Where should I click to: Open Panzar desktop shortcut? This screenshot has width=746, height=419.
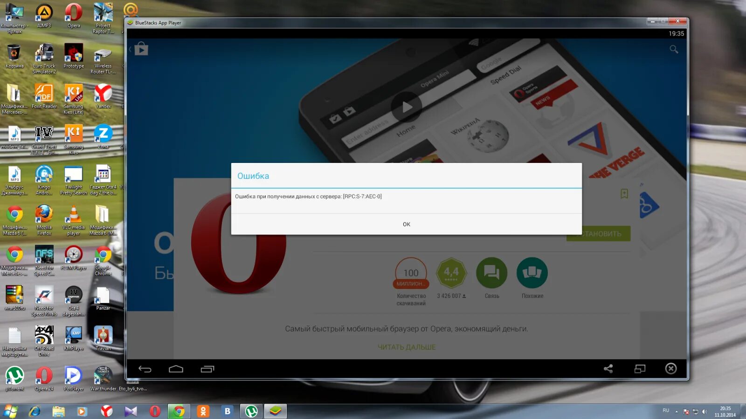103,298
